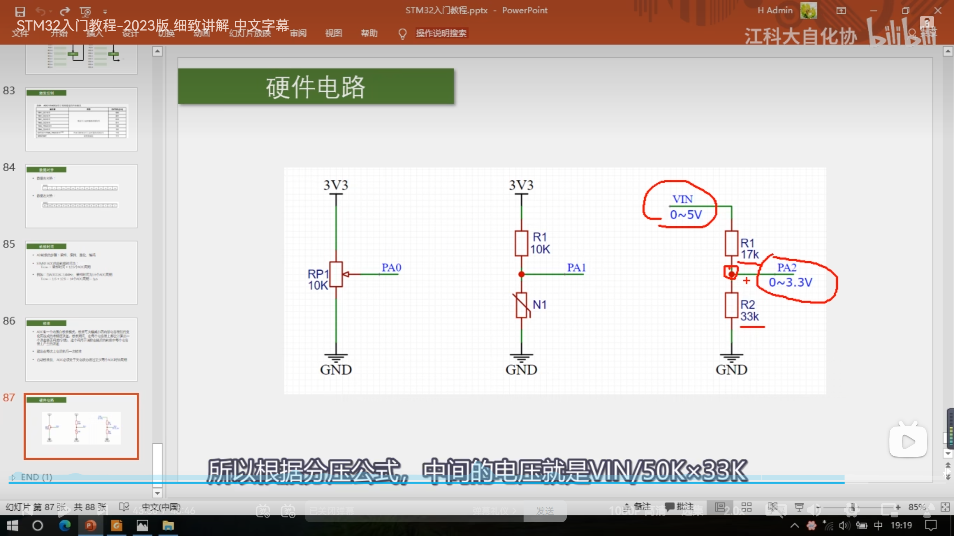Screen dimensions: 954x536
Task: Click the zoom slider handle
Action: pyautogui.click(x=853, y=507)
